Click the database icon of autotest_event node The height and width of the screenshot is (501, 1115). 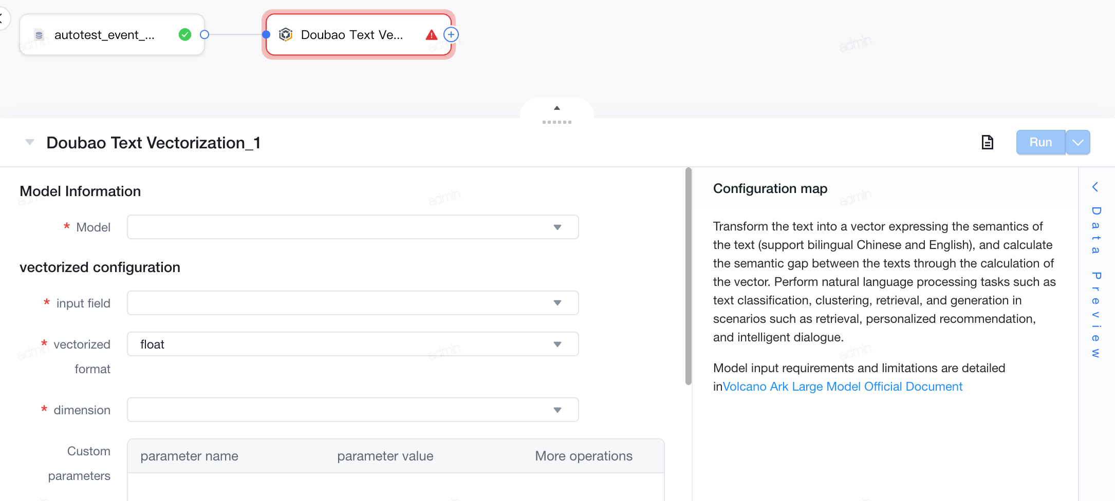coord(39,35)
